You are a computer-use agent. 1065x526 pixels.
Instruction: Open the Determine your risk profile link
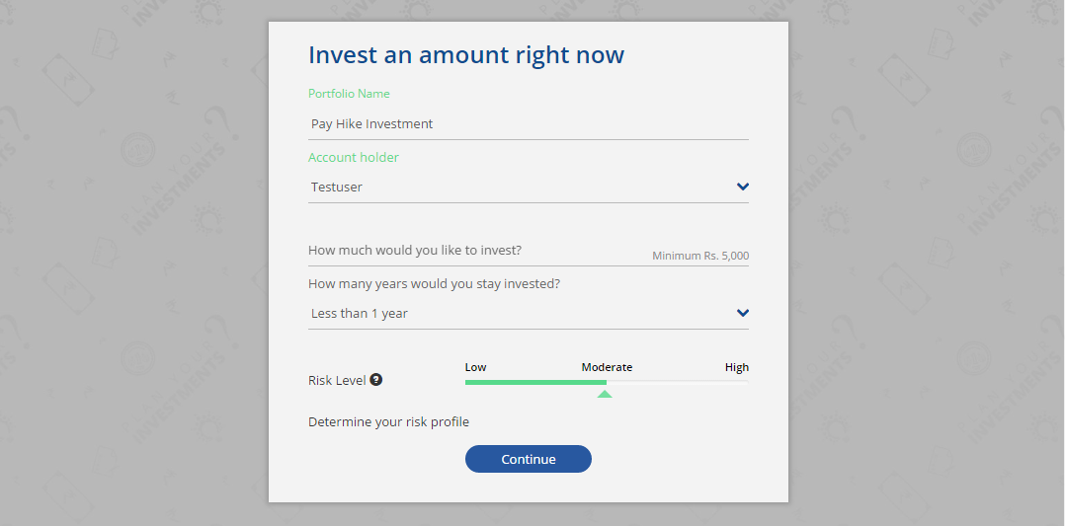coord(388,422)
